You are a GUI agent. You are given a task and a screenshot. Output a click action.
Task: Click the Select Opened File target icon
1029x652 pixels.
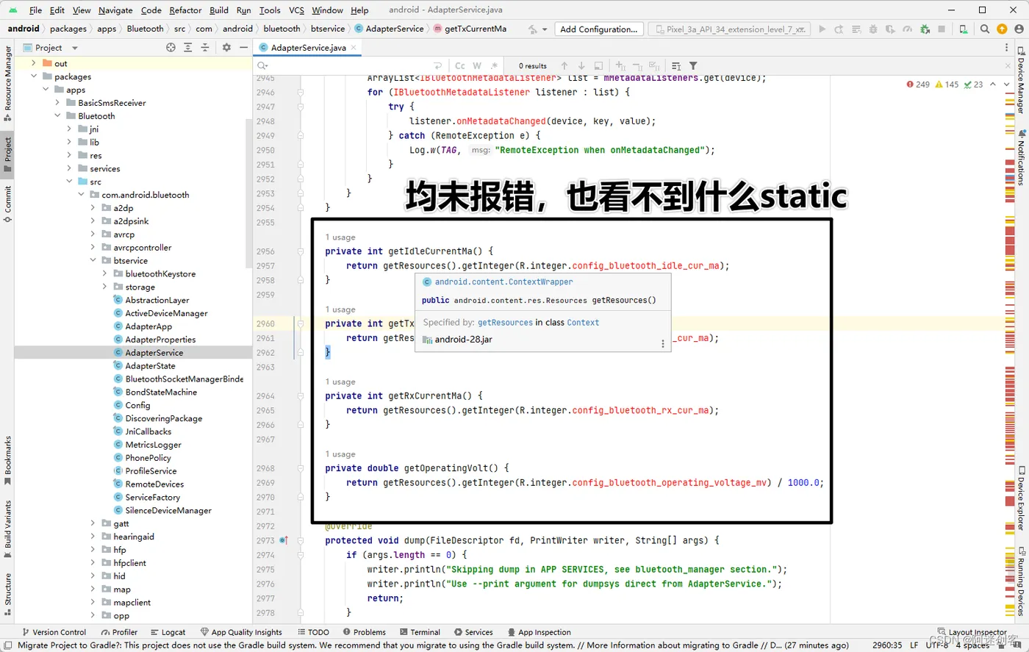click(171, 47)
